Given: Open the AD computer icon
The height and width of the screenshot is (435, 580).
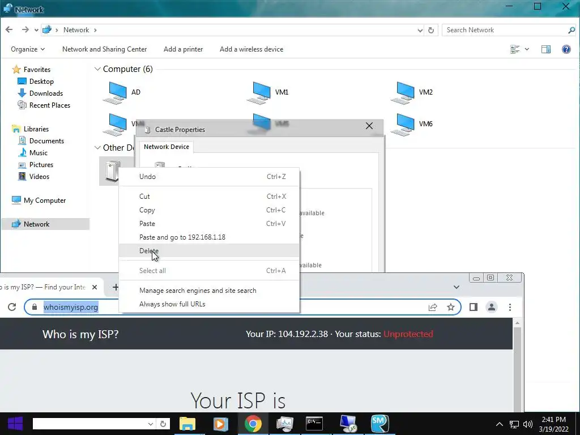Looking at the screenshot, I should [x=115, y=92].
